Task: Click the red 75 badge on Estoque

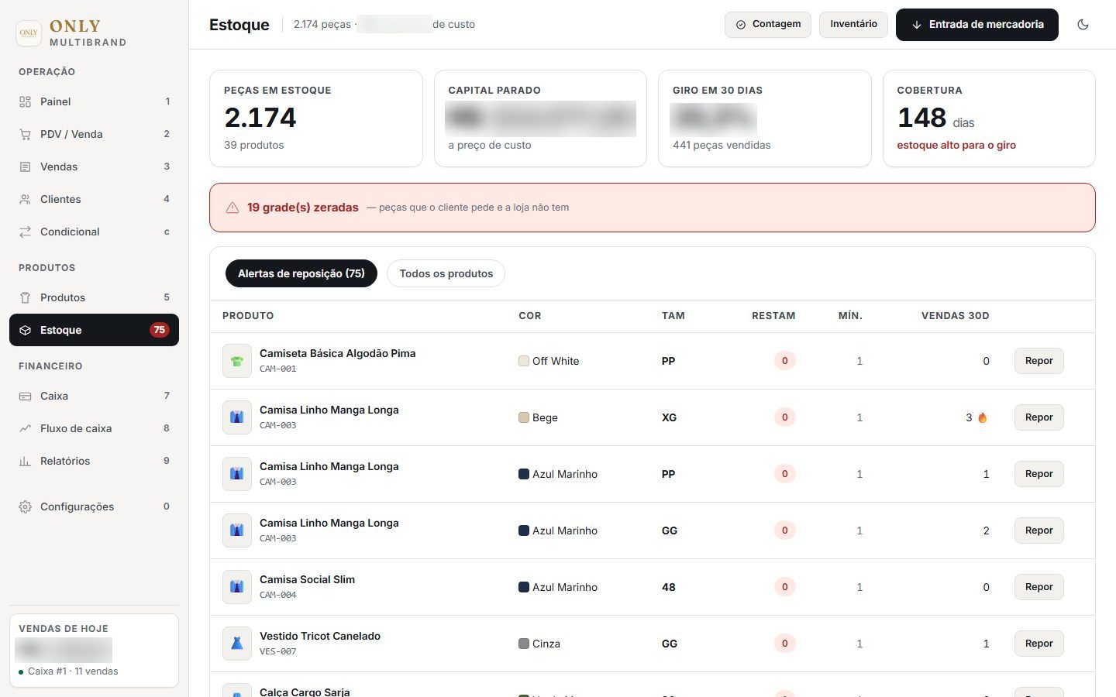Action: tap(159, 330)
